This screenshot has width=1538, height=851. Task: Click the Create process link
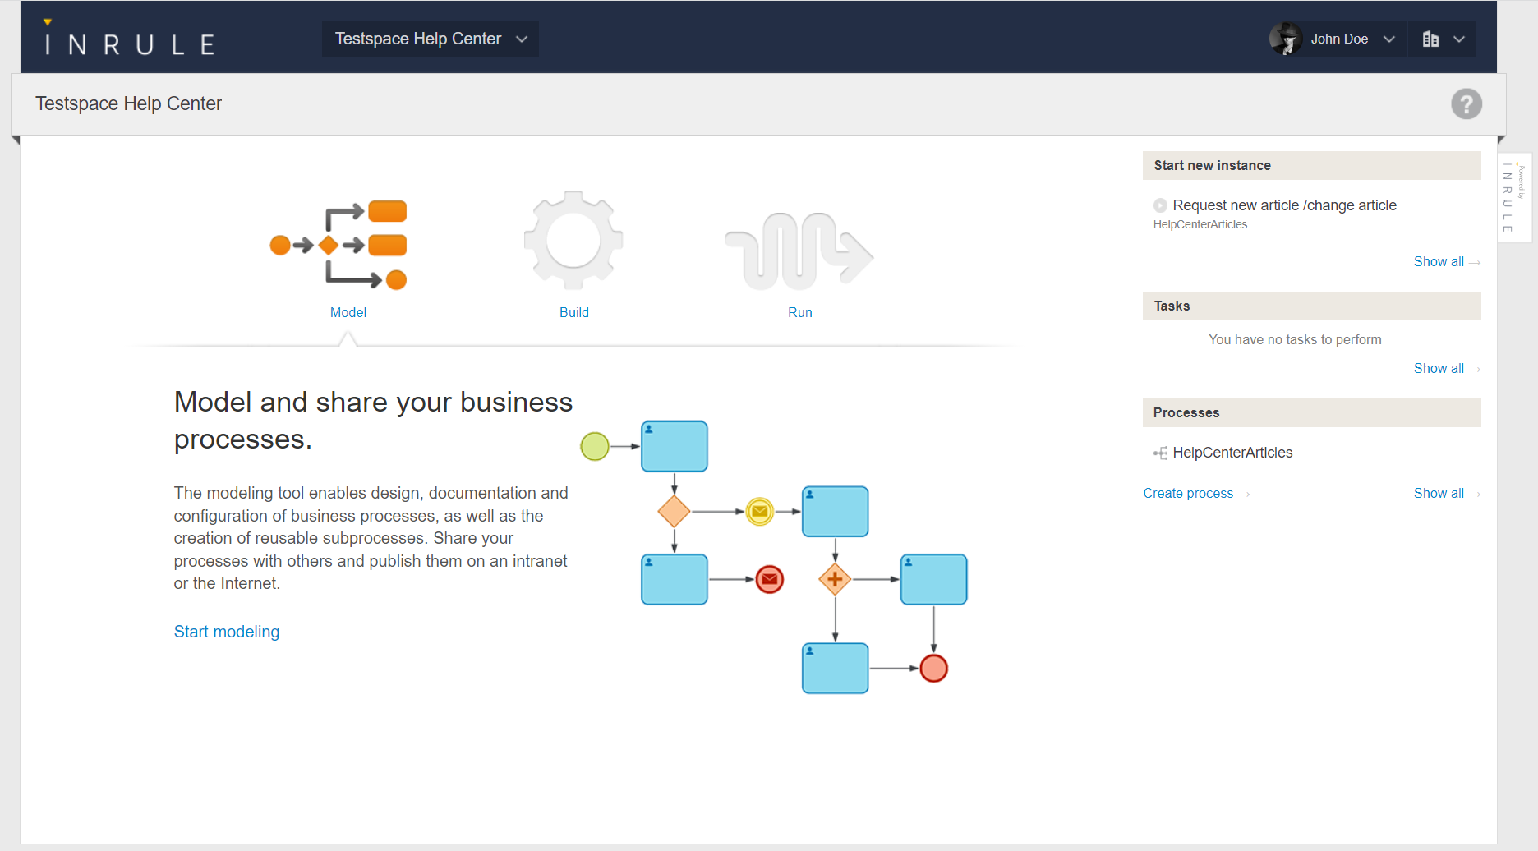point(1188,493)
